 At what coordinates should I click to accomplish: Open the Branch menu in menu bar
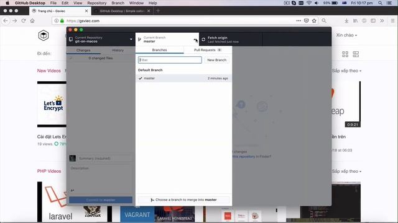tap(118, 3)
